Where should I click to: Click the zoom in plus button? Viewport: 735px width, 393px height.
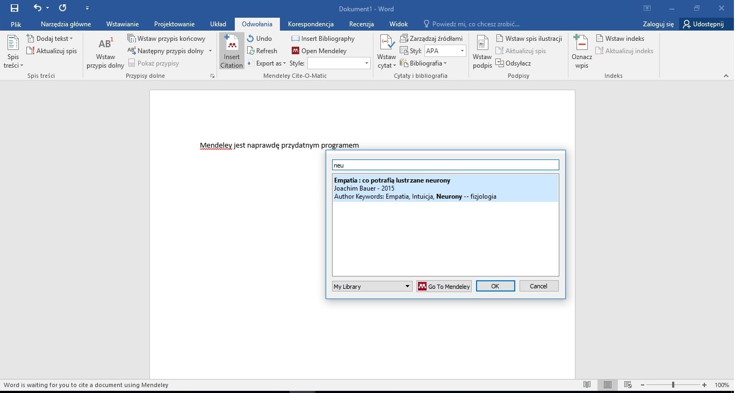click(704, 385)
